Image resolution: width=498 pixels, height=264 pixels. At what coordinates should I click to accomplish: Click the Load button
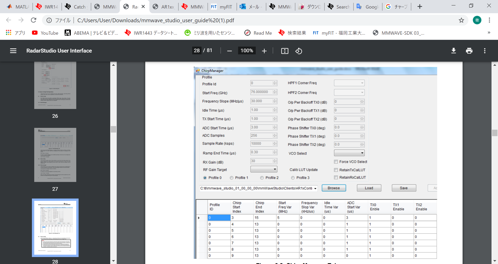tap(369, 188)
